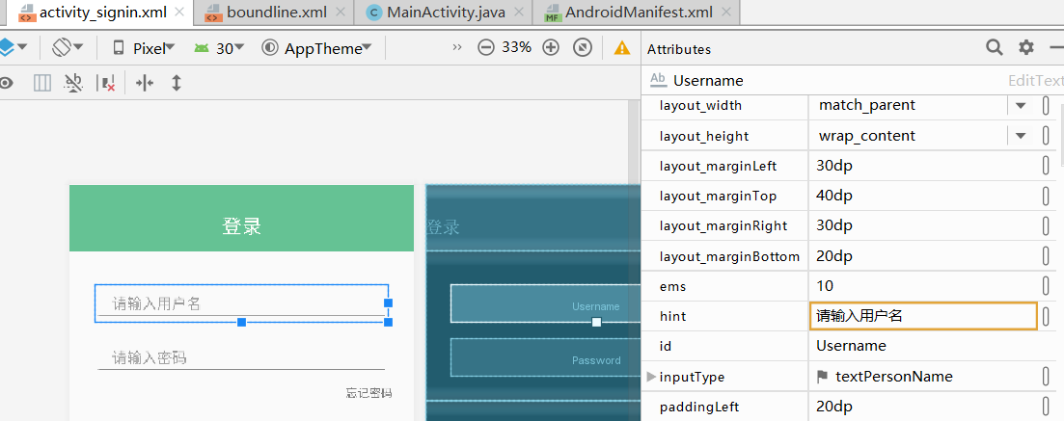Open the MainActivity.java tab
The height and width of the screenshot is (421, 1064).
437,13
